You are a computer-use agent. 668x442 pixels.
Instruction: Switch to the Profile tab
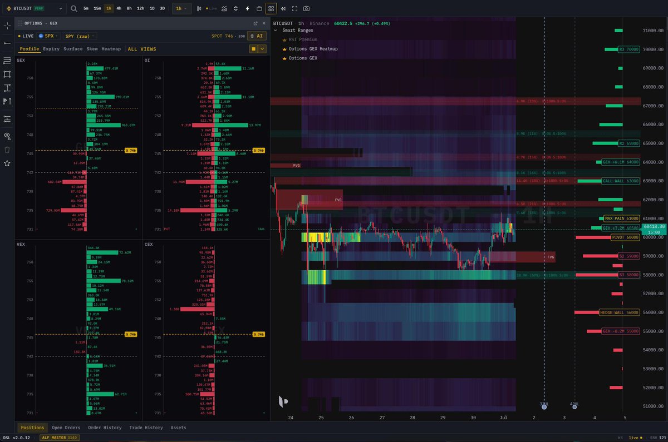30,49
